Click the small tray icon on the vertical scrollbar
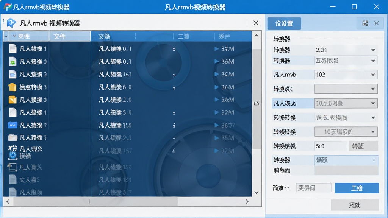This screenshot has height=218, width=388. click(x=257, y=103)
